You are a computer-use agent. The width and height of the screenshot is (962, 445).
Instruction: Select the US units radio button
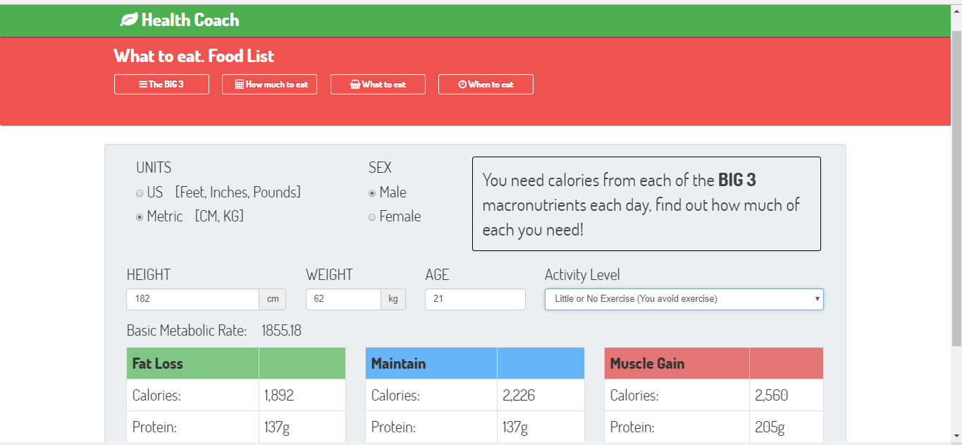click(x=140, y=193)
